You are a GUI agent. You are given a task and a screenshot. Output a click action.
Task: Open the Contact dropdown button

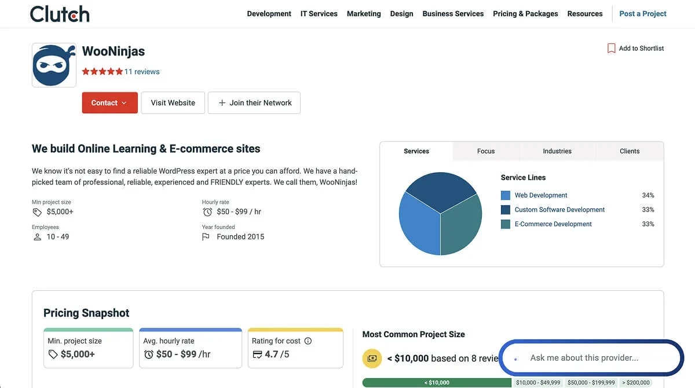[110, 103]
